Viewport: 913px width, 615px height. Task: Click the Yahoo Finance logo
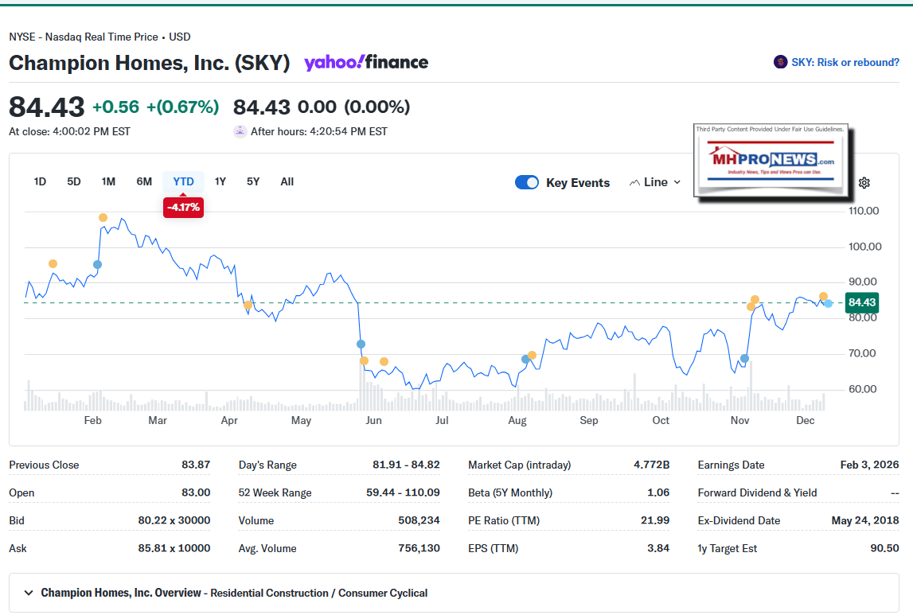[x=365, y=62]
